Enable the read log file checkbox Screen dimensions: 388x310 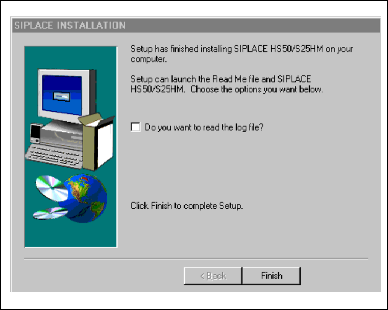tap(136, 127)
